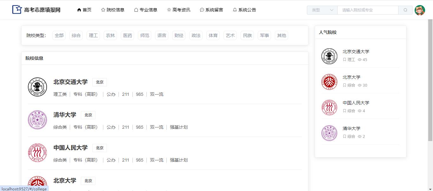Image resolution: width=433 pixels, height=191 pixels.
Task: Click 北京交通大学 logo in popular colleges
Action: tap(329, 56)
